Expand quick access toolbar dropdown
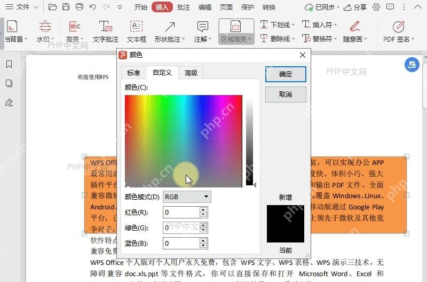The image size is (427, 282). click(x=120, y=7)
